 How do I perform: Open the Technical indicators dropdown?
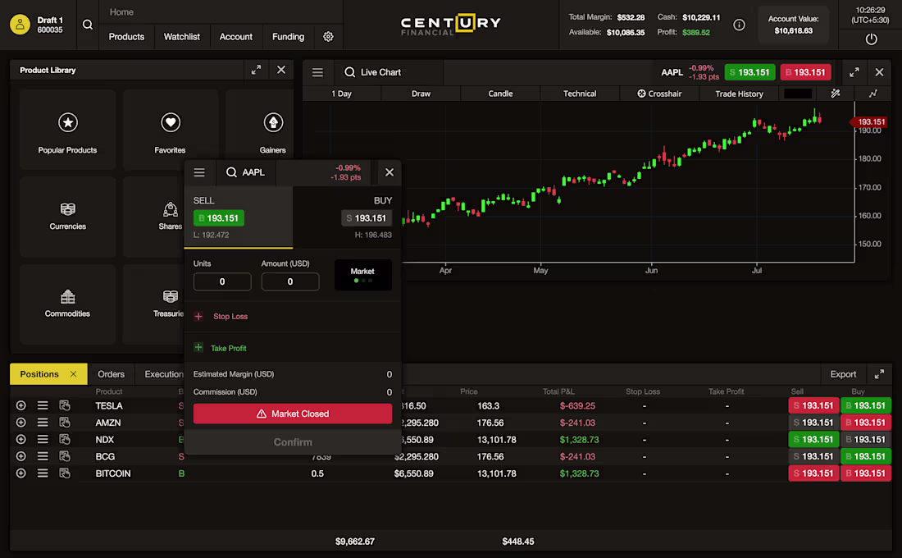(x=579, y=94)
